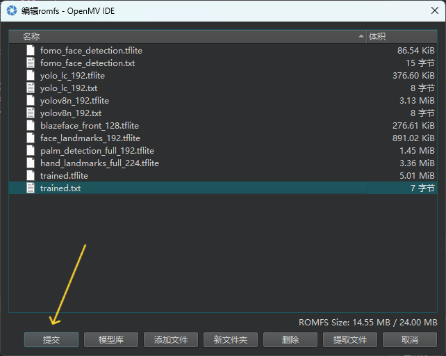Click the file icon for palm_detection_full_192.tflite
446x356 pixels.
(30, 151)
